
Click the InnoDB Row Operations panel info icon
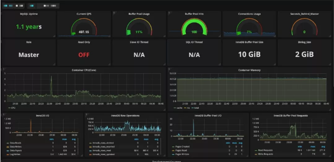tap(86, 115)
